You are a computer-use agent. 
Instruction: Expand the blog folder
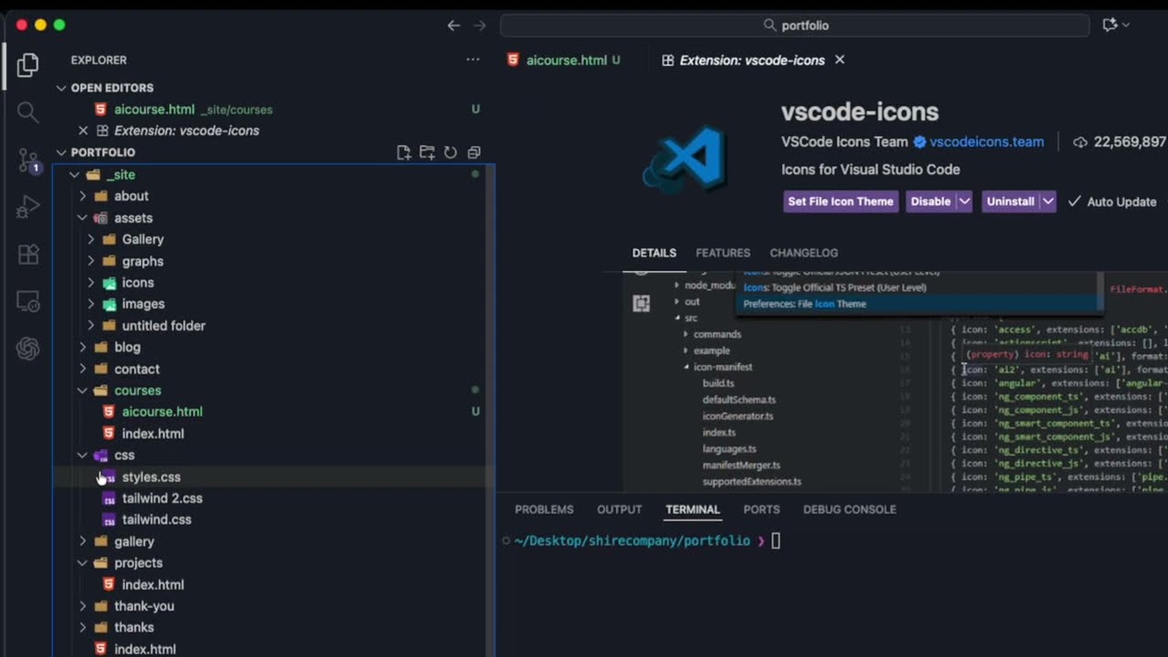coord(83,347)
